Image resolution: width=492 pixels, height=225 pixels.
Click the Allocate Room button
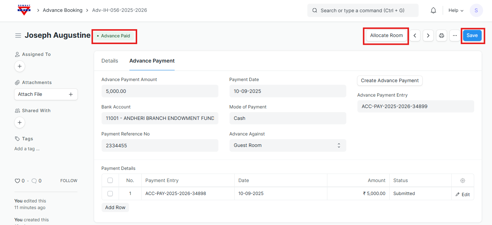click(x=386, y=36)
